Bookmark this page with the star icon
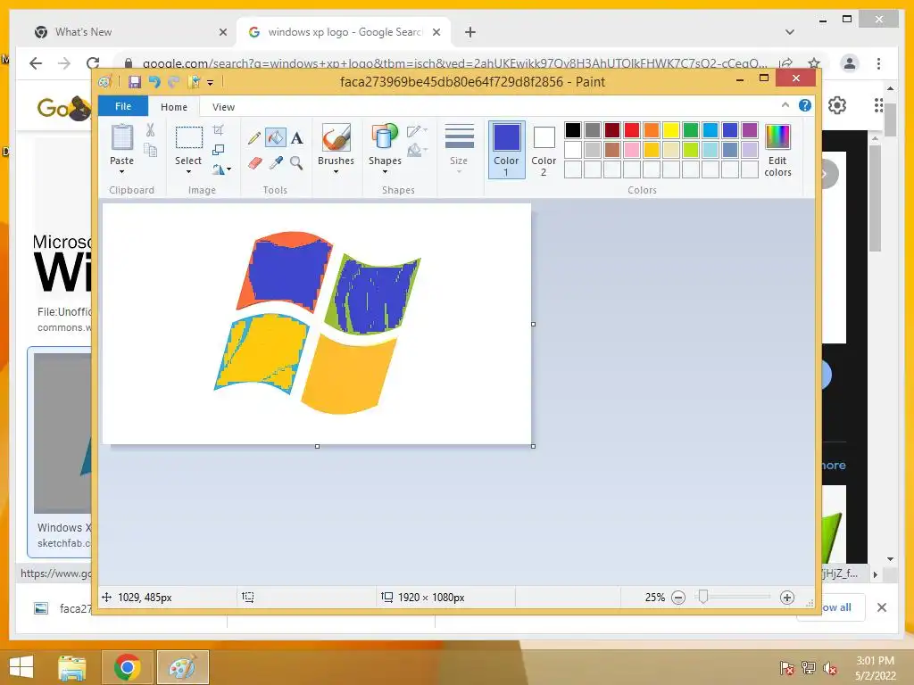The width and height of the screenshot is (914, 685). pyautogui.click(x=814, y=63)
